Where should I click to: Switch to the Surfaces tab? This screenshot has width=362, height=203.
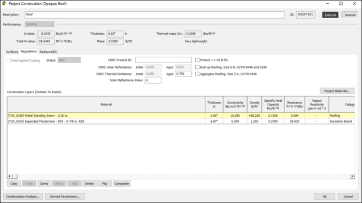[12, 52]
